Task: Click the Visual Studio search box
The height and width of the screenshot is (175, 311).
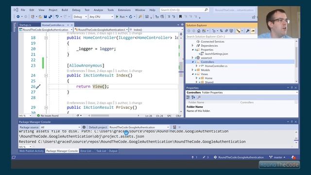Action: 184,10
